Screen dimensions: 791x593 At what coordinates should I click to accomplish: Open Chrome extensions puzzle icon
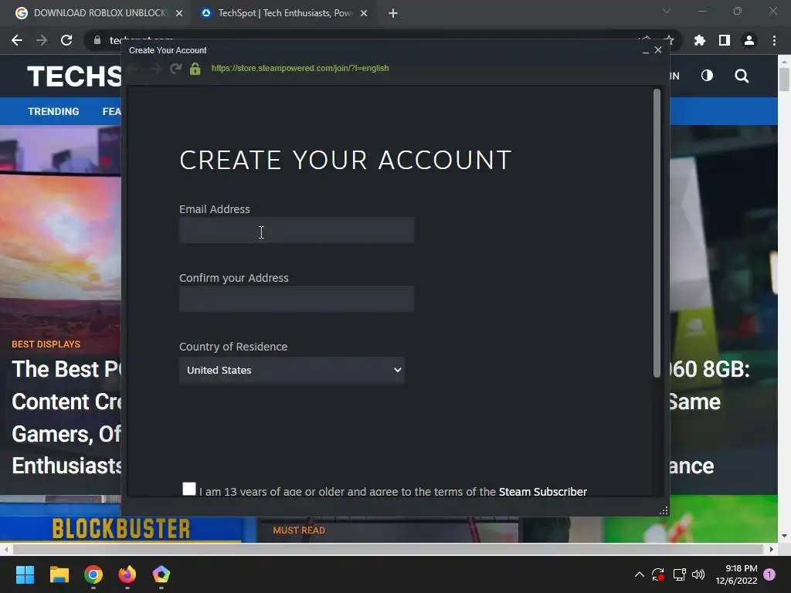(700, 40)
